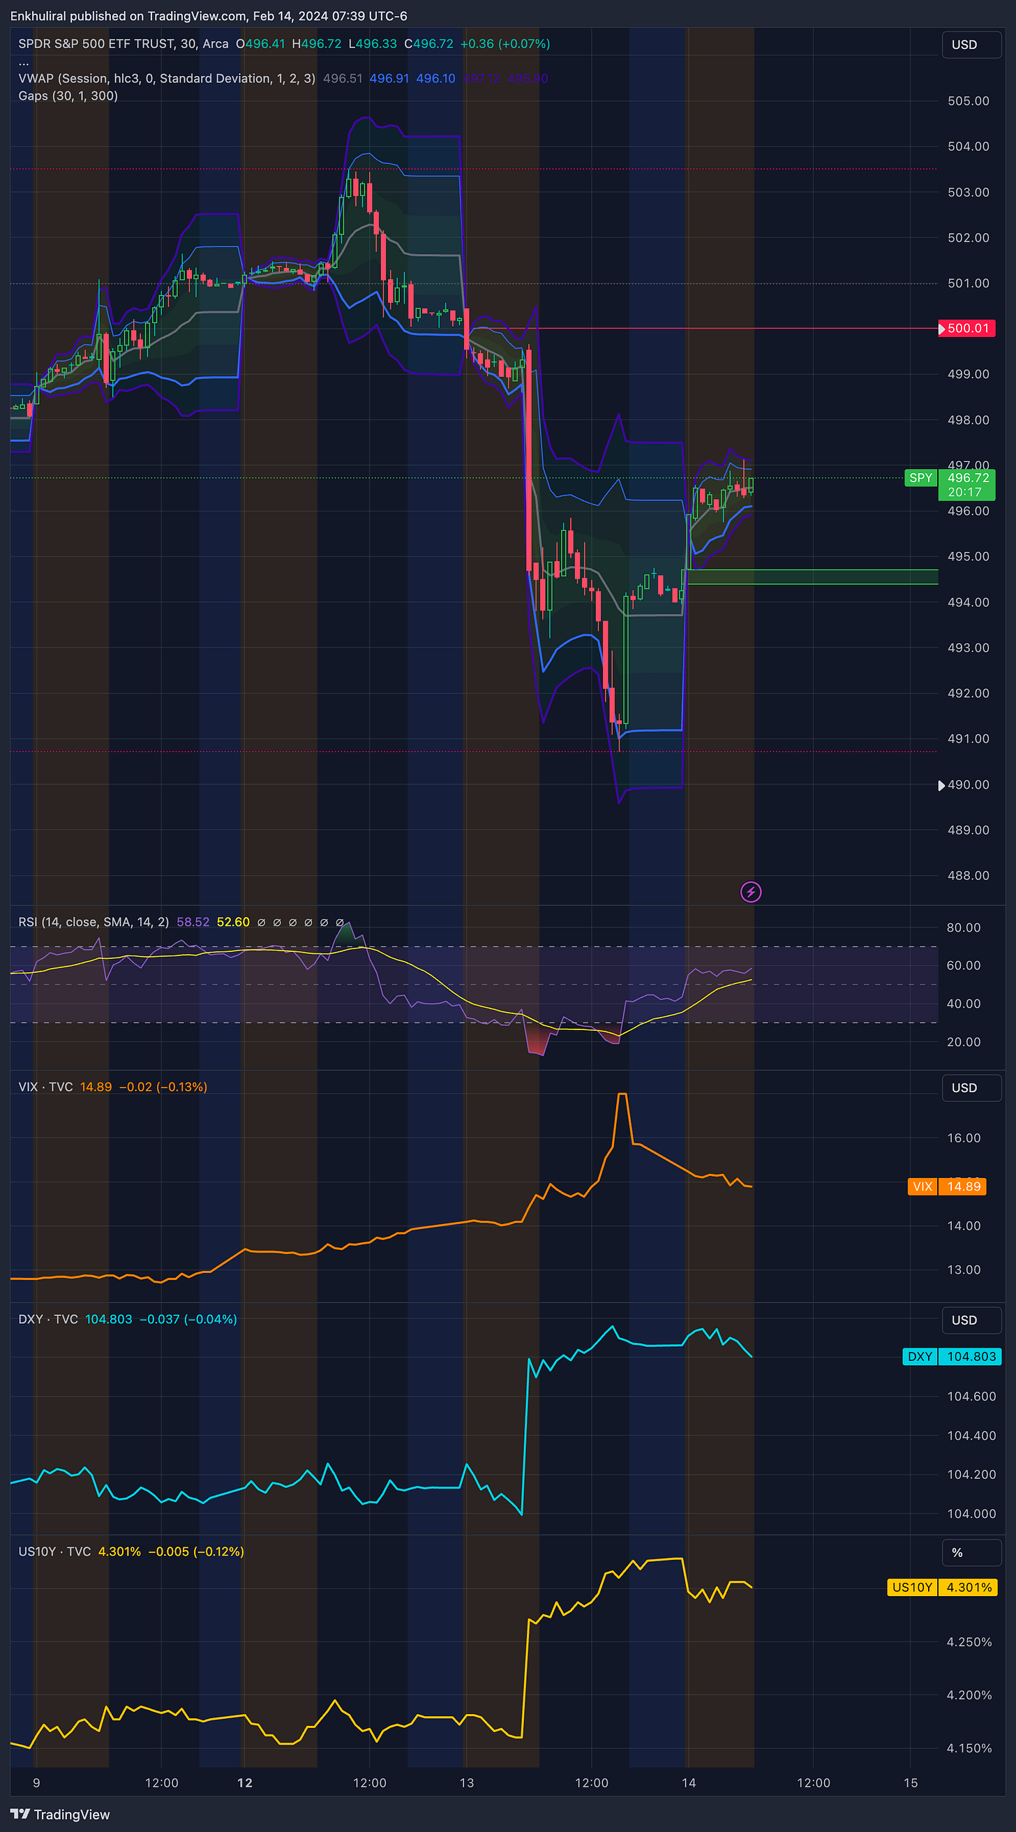Click the 505.00 price axis label
1016x1832 pixels.
click(x=969, y=101)
